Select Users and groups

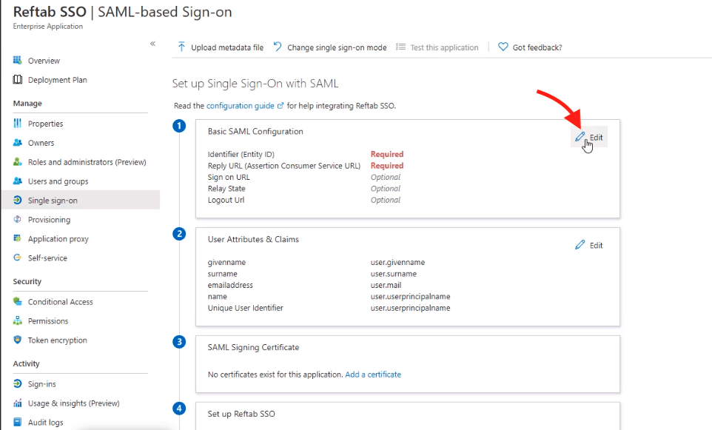(57, 181)
